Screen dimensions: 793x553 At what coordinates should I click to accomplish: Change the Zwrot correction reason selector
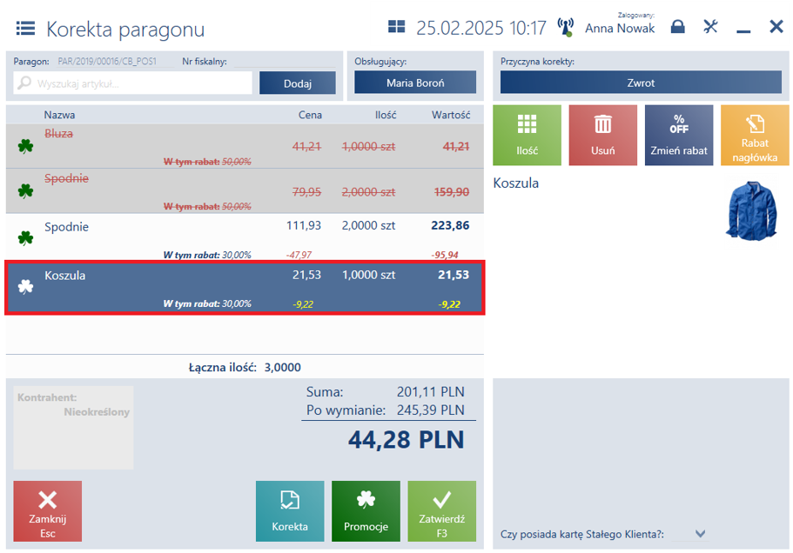tap(641, 83)
